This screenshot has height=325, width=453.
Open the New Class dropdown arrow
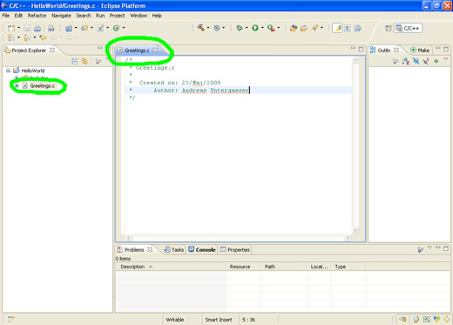(124, 28)
